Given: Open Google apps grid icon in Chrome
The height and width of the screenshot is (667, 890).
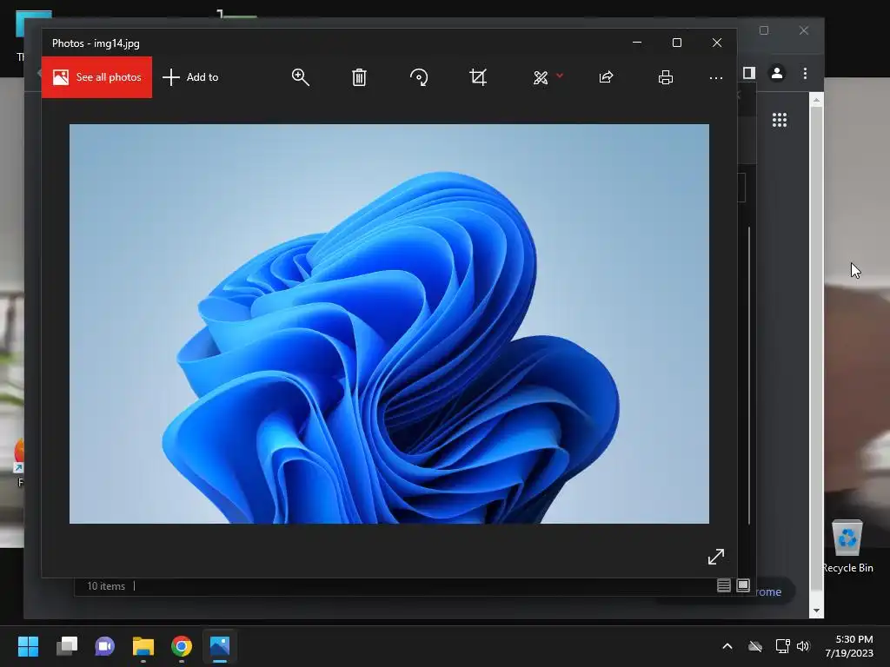Looking at the screenshot, I should click(x=780, y=120).
